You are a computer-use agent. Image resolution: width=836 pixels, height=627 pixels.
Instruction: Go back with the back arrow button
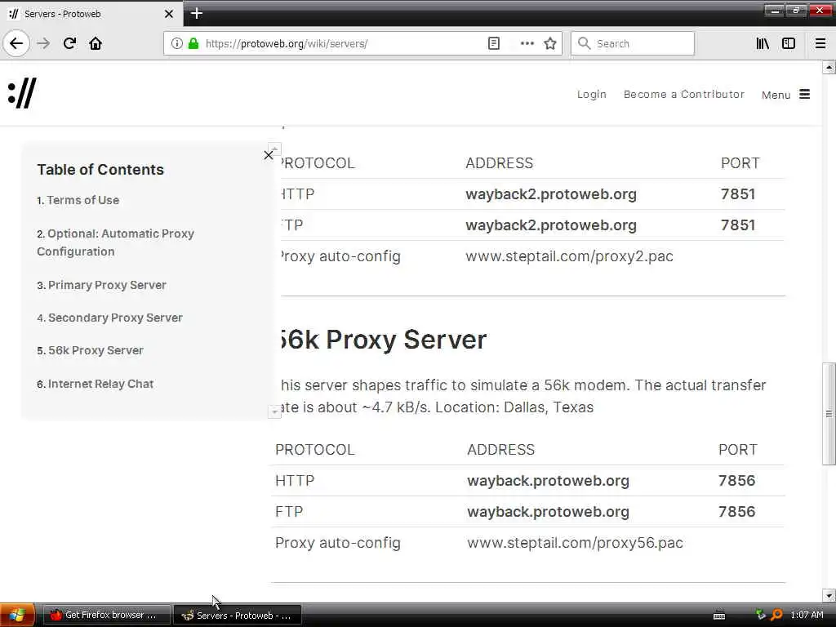16,43
